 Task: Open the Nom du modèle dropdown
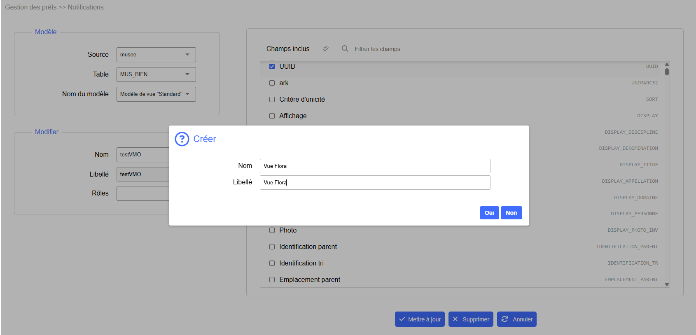click(x=156, y=94)
